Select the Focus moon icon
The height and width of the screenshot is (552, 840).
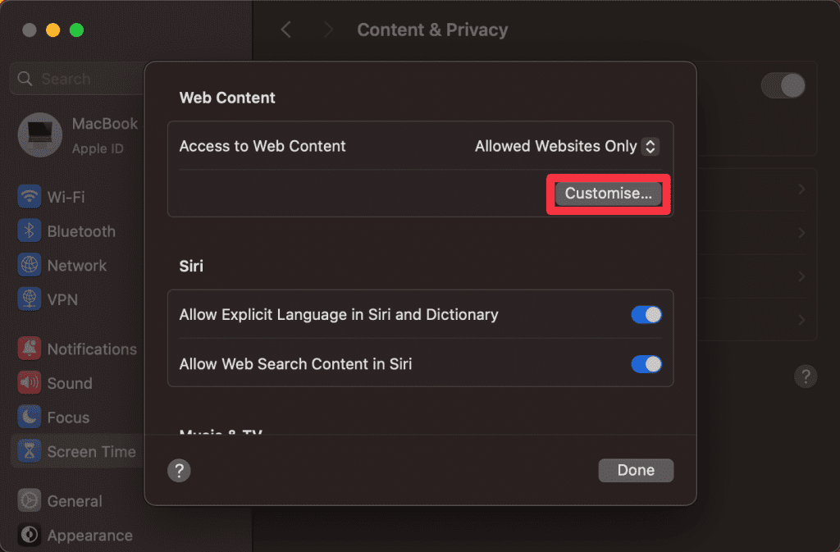[x=30, y=417]
